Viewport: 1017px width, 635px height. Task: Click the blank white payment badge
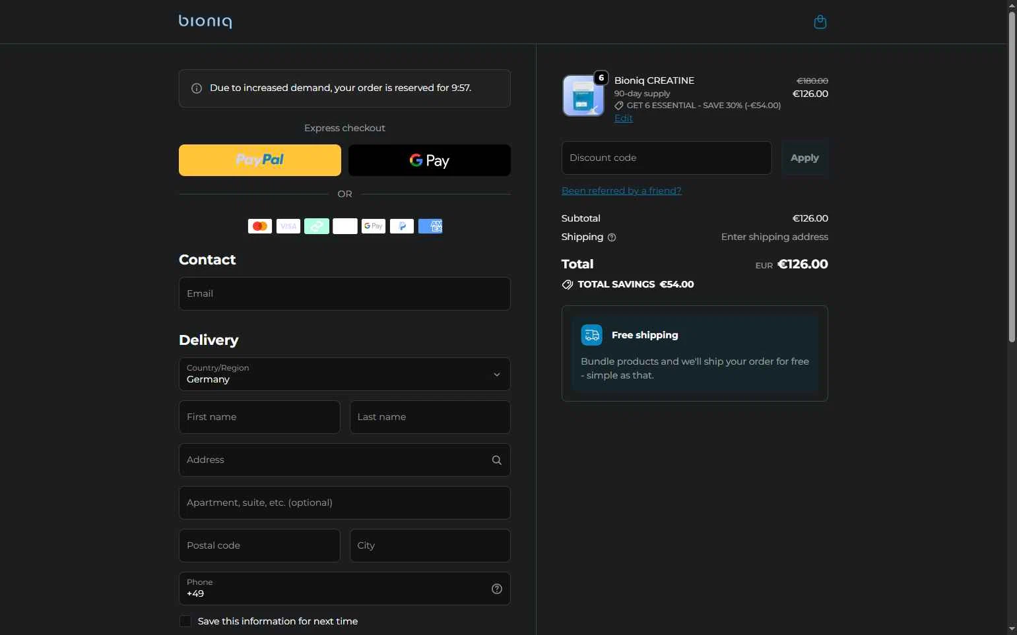(345, 226)
